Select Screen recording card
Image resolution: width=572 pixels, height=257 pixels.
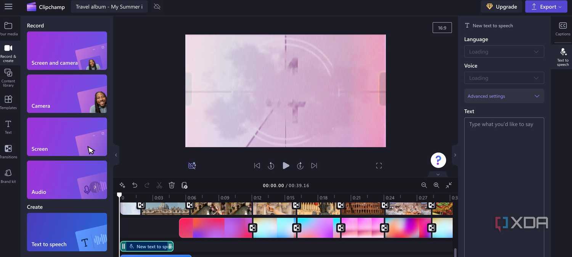point(67,137)
